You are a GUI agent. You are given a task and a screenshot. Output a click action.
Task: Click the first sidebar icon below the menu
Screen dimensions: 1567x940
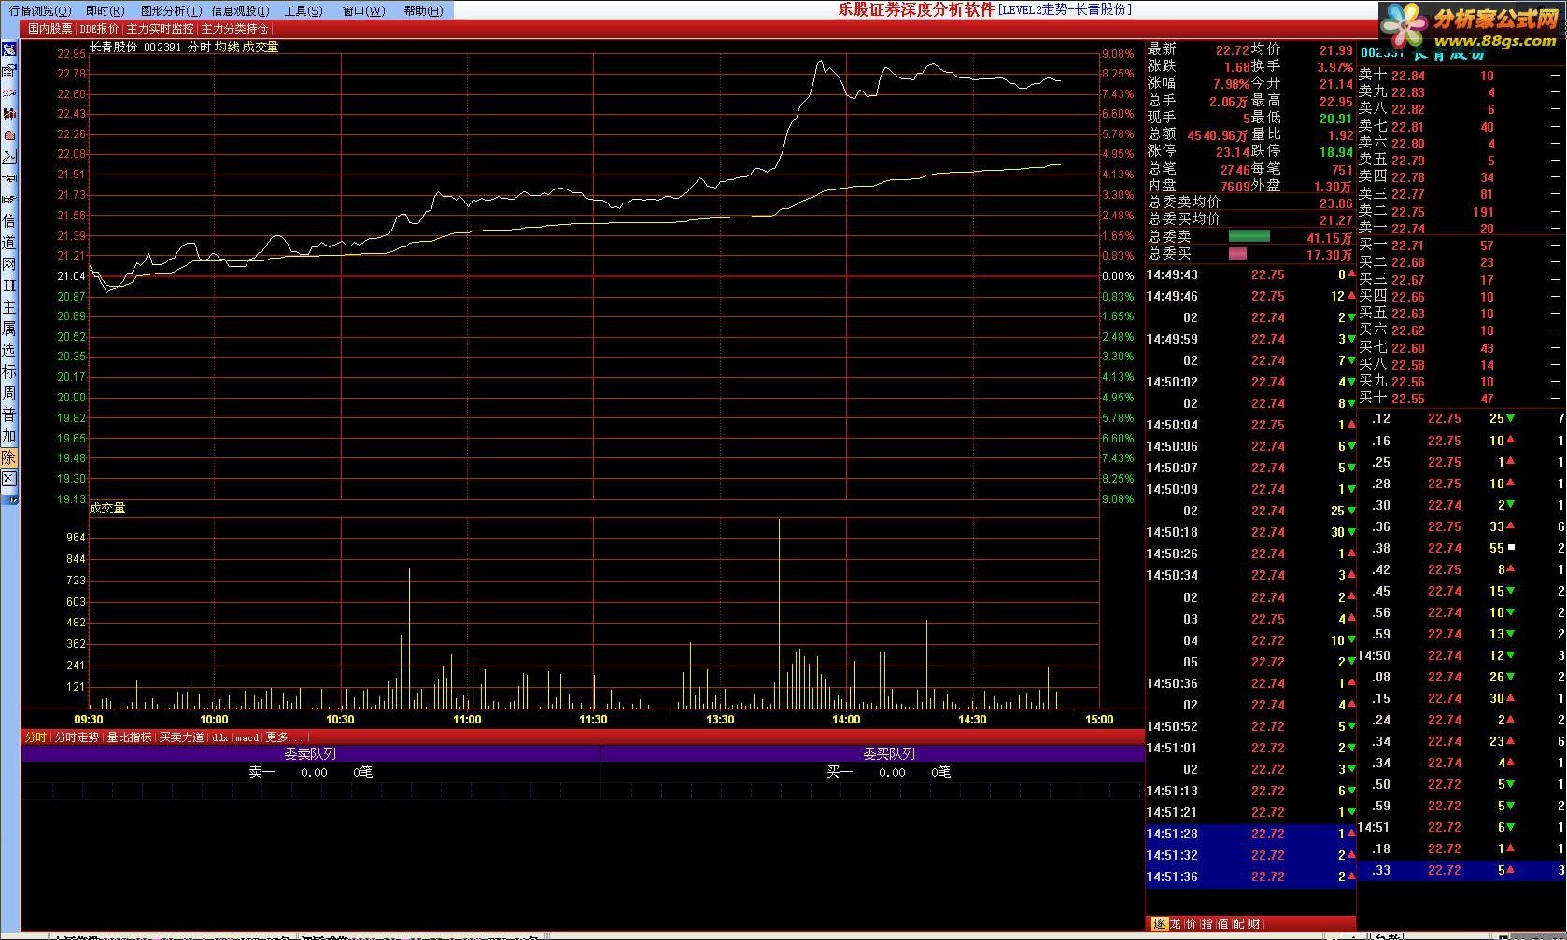click(x=9, y=49)
